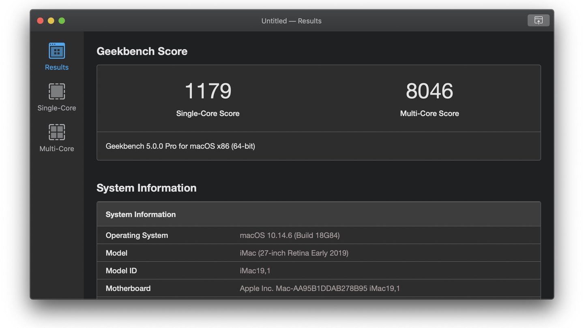Open the Results view icon in sidebar
Image resolution: width=584 pixels, height=328 pixels.
[57, 51]
